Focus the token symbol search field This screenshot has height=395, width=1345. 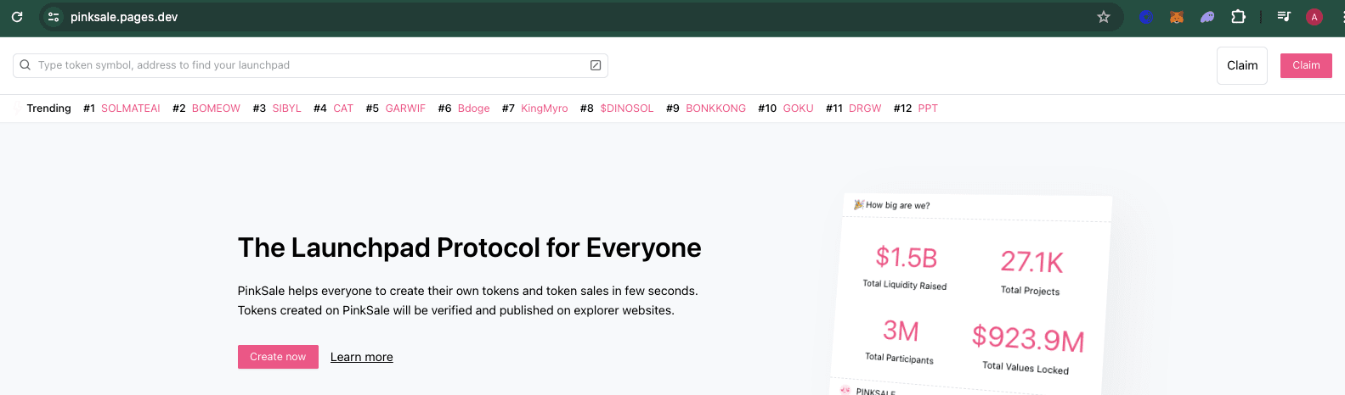click(306, 65)
